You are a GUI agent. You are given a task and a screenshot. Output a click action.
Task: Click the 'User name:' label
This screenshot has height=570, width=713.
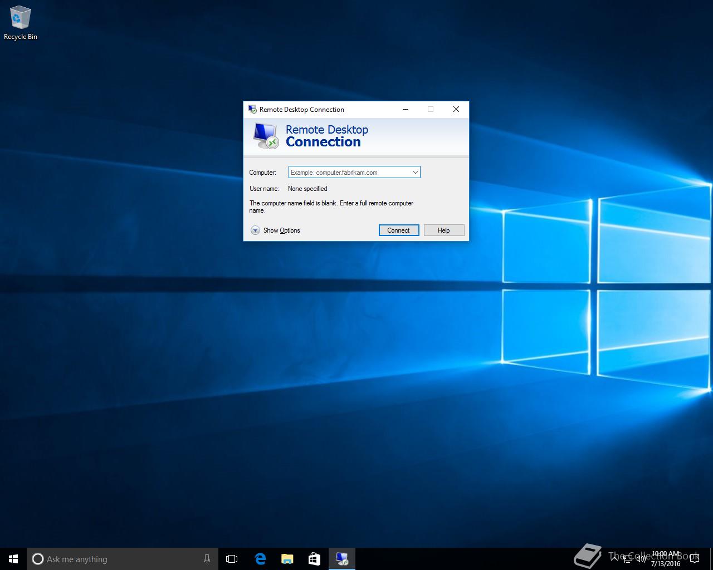click(264, 189)
